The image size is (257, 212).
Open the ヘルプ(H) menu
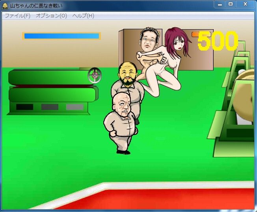pos(83,16)
